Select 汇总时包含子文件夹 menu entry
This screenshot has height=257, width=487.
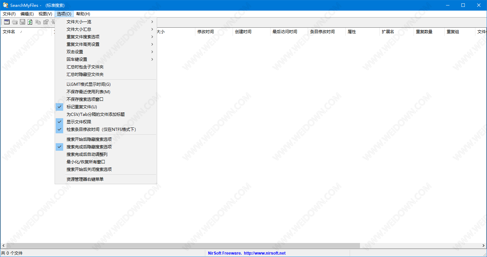click(106, 67)
